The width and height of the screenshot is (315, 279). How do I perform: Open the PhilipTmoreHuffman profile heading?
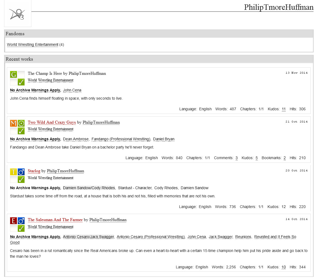(279, 7)
